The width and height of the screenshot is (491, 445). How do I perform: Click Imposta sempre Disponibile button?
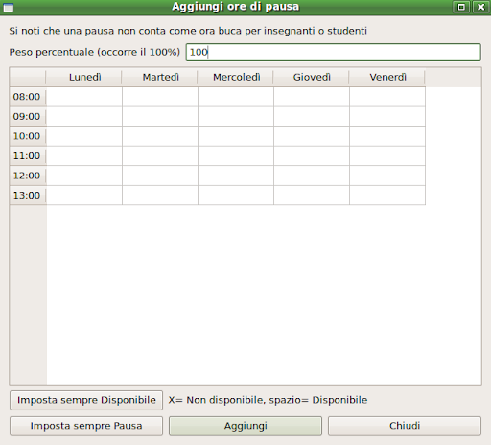(x=86, y=400)
